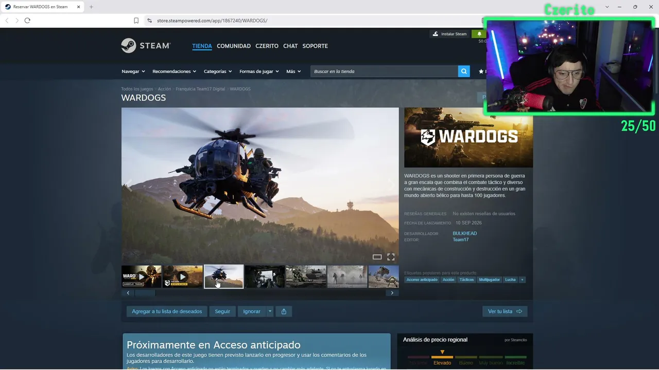This screenshot has width=659, height=370.
Task: Click the Seguir button
Action: 222,311
